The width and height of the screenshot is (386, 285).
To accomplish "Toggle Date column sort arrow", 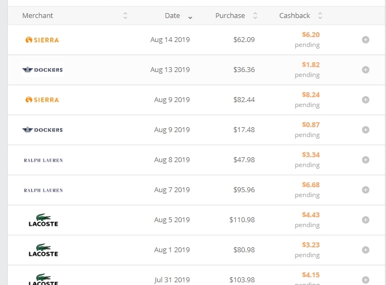I will click(x=190, y=17).
